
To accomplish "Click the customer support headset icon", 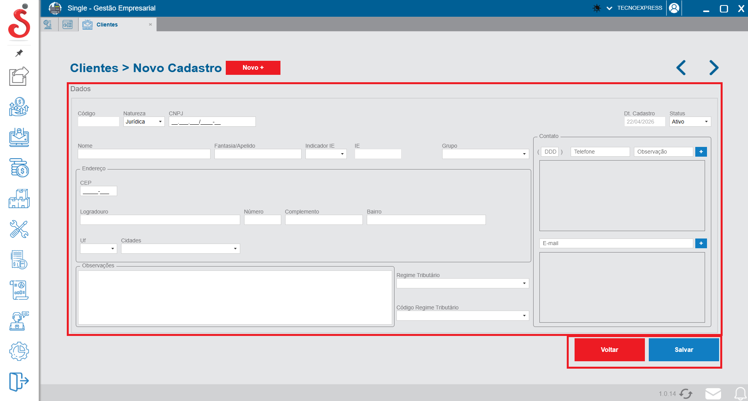I will pyautogui.click(x=19, y=321).
